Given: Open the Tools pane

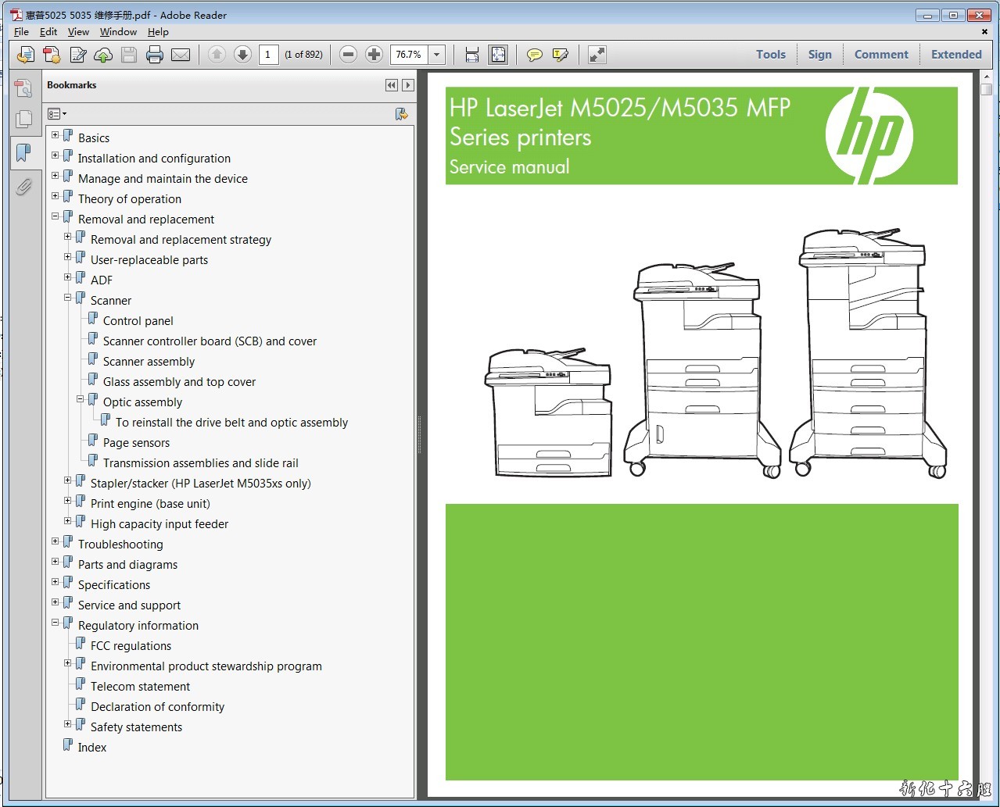Looking at the screenshot, I should [x=770, y=55].
